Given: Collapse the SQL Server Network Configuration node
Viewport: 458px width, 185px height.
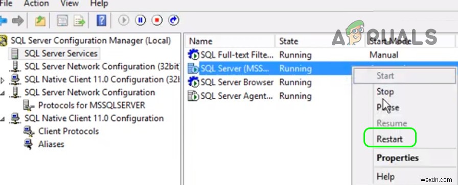Looking at the screenshot, I should 3,93.
